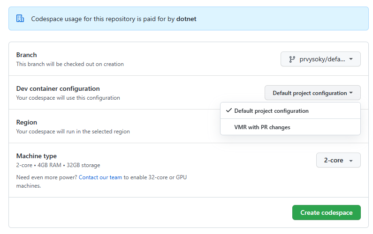
Task: Click the Dev container configuration heading
Action: tap(58, 88)
